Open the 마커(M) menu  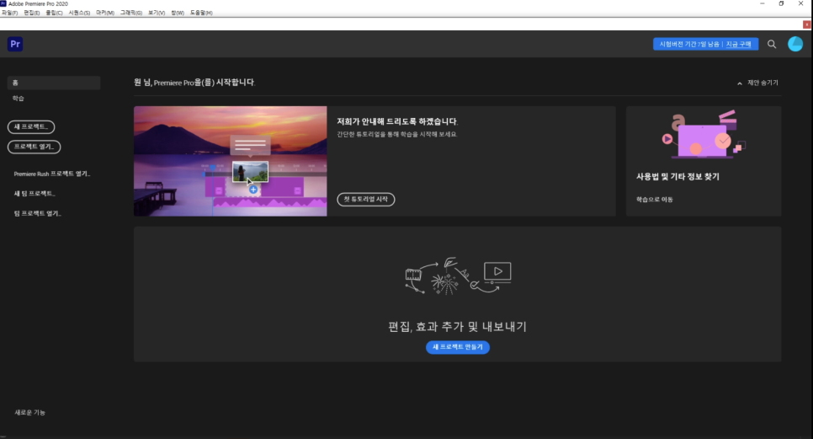[x=104, y=13]
